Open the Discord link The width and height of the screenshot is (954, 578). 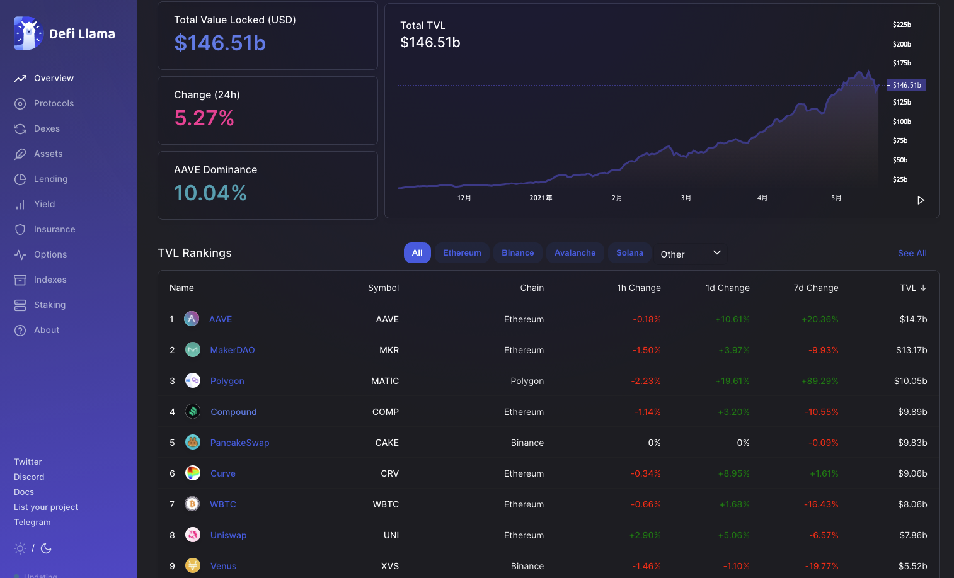click(x=29, y=477)
